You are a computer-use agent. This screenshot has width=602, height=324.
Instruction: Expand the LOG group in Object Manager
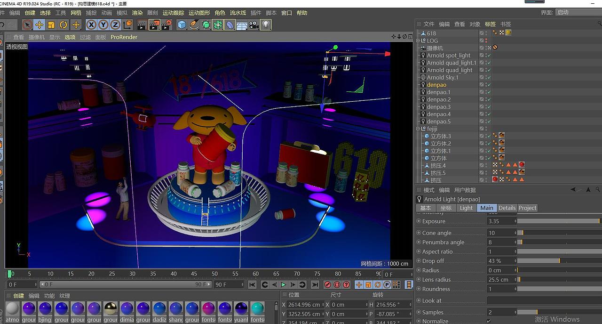click(x=418, y=40)
